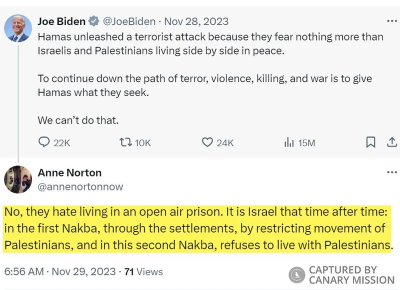Image resolution: width=400 pixels, height=290 pixels.
Task: Click the reply icon with 22K replies
Action: coord(44,142)
